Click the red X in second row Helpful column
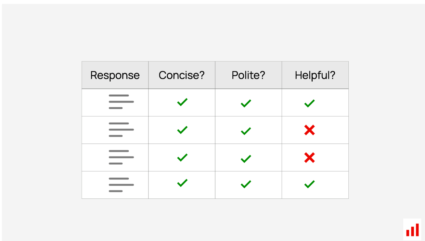This screenshot has height=241, width=425. (x=309, y=130)
